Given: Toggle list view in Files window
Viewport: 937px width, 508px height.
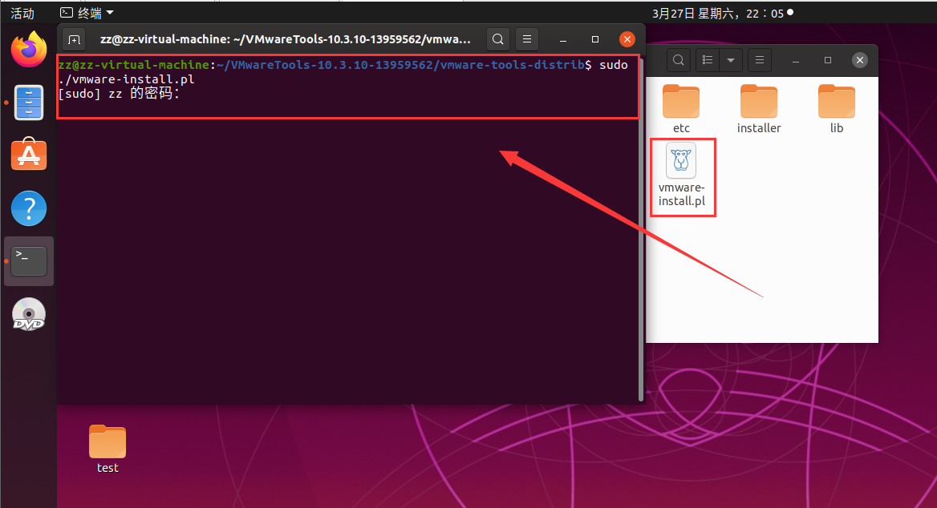Looking at the screenshot, I should (x=708, y=60).
